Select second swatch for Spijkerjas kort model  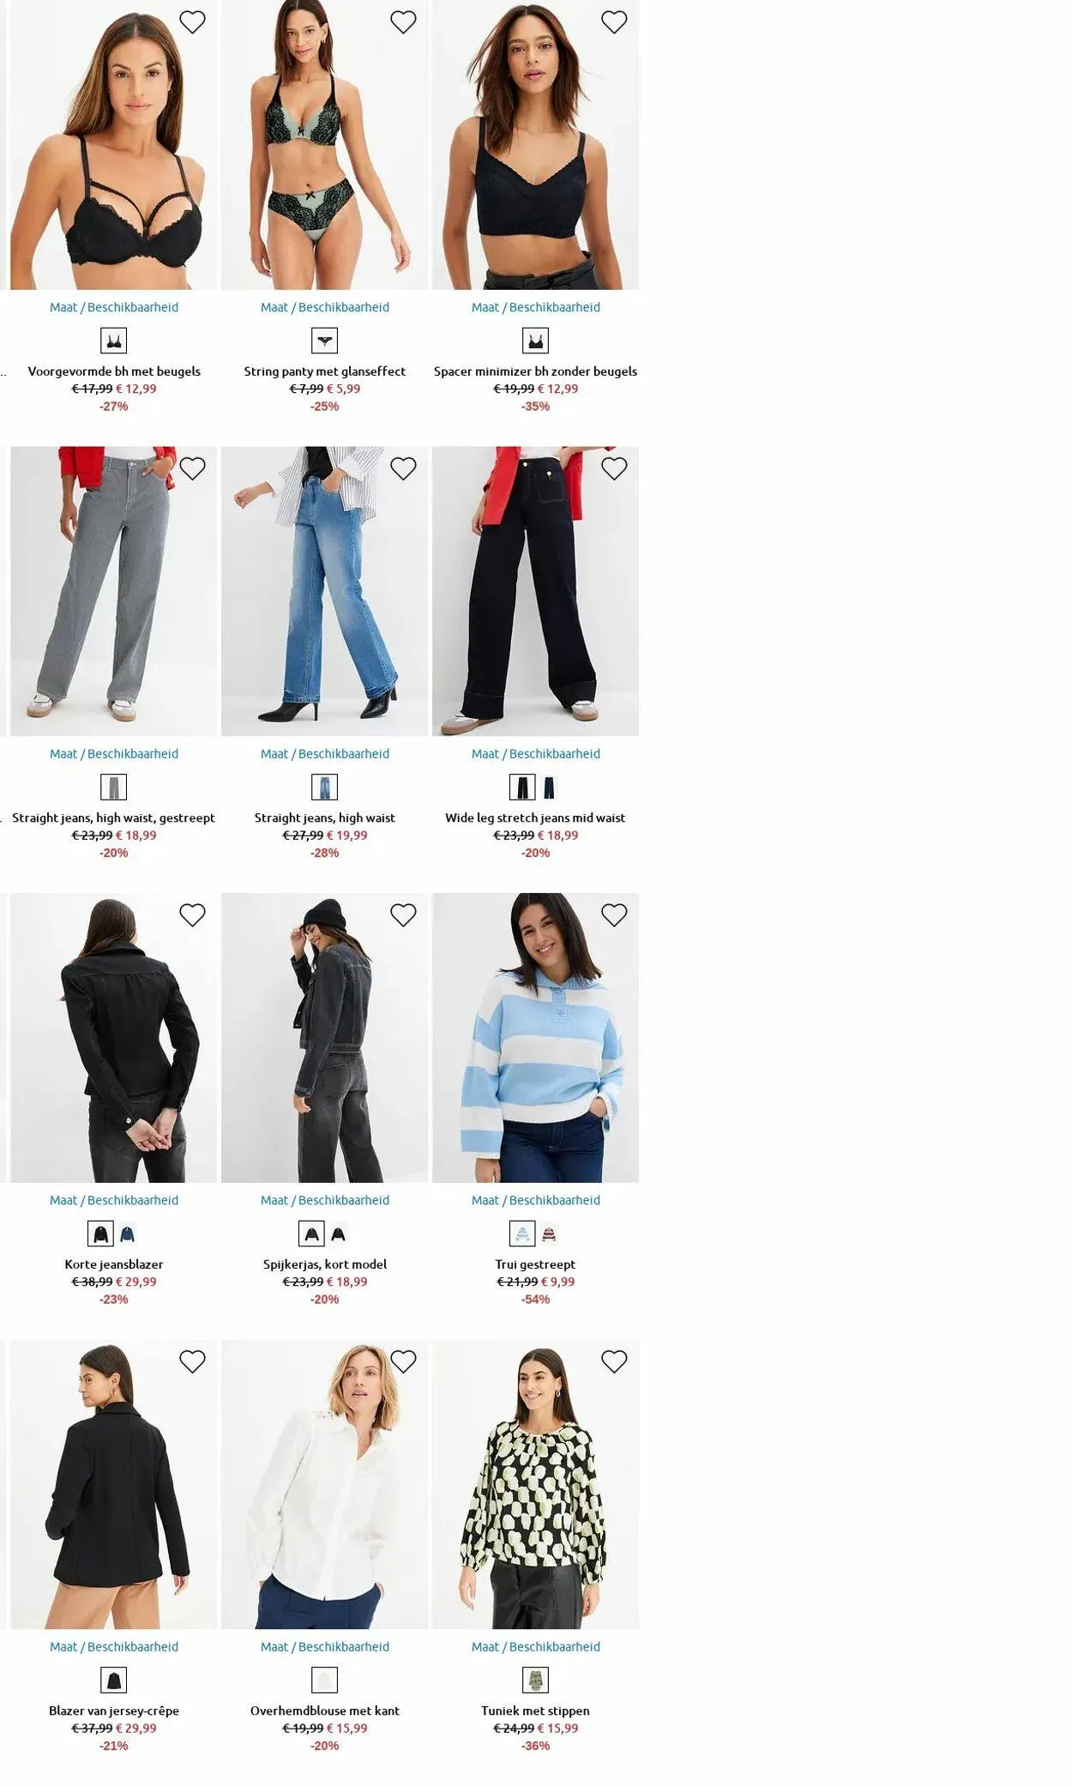[x=338, y=1234]
